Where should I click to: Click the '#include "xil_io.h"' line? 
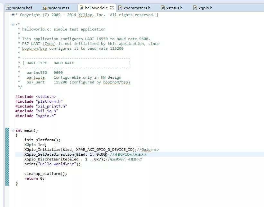point(37,111)
